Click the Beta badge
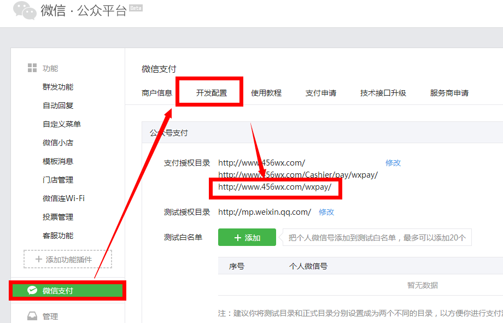The height and width of the screenshot is (323, 503). point(136,8)
